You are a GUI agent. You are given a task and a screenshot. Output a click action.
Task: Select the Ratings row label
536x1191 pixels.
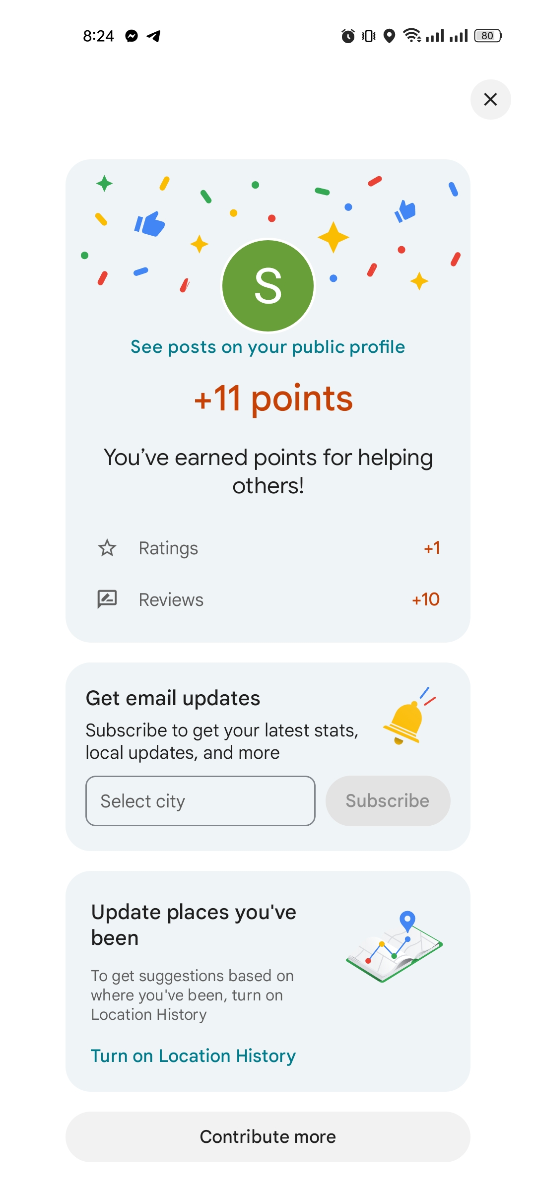[x=168, y=548]
